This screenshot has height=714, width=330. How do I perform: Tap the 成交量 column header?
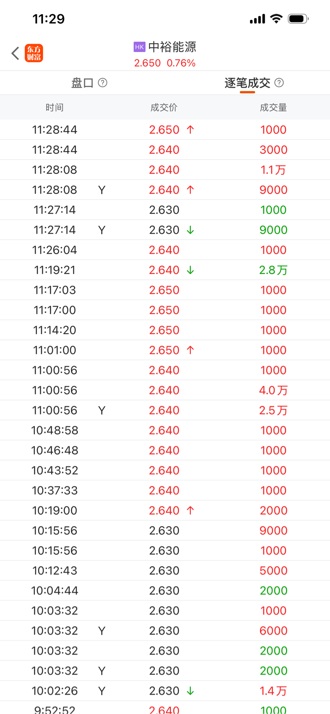click(x=273, y=107)
